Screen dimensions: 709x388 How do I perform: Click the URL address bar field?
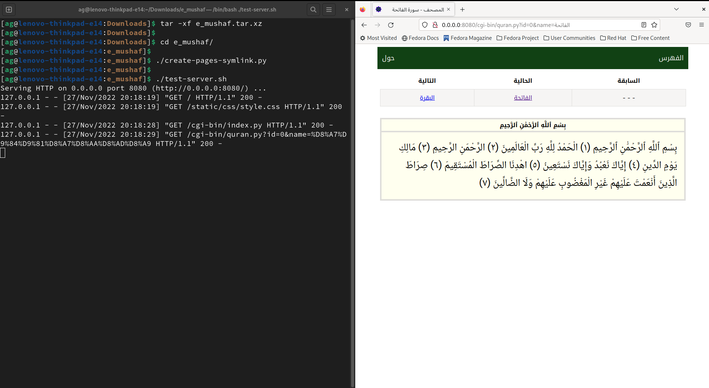537,25
